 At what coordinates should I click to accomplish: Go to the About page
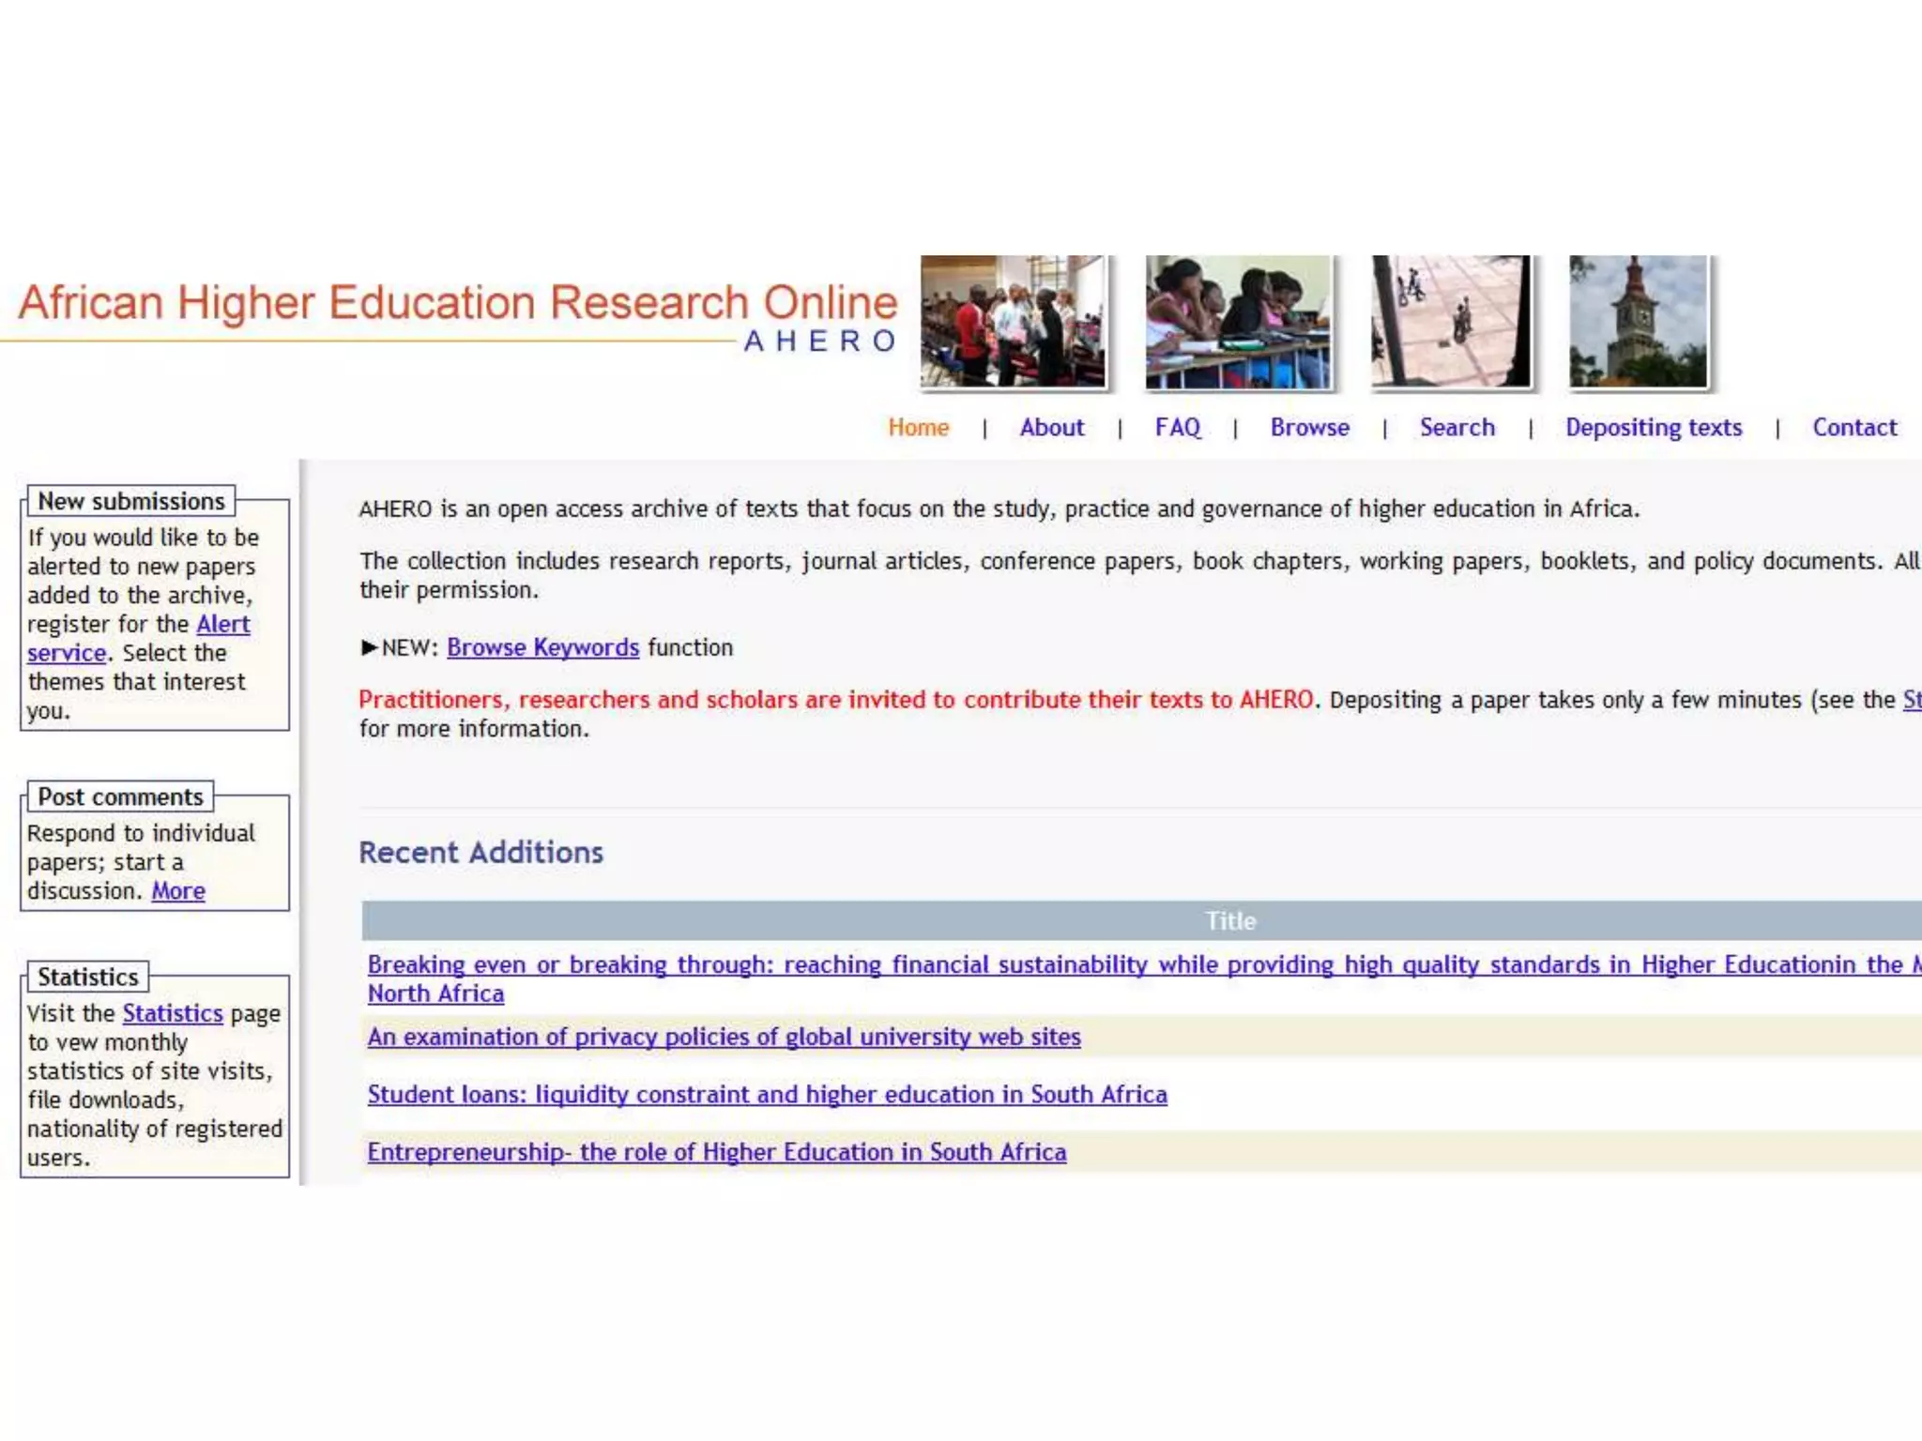1051,428
